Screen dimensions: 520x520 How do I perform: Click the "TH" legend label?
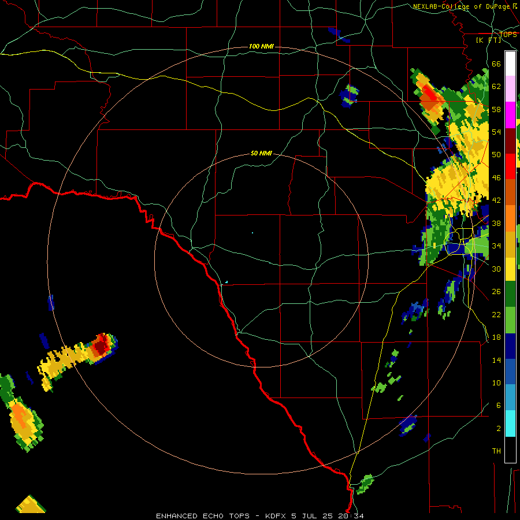496,451
